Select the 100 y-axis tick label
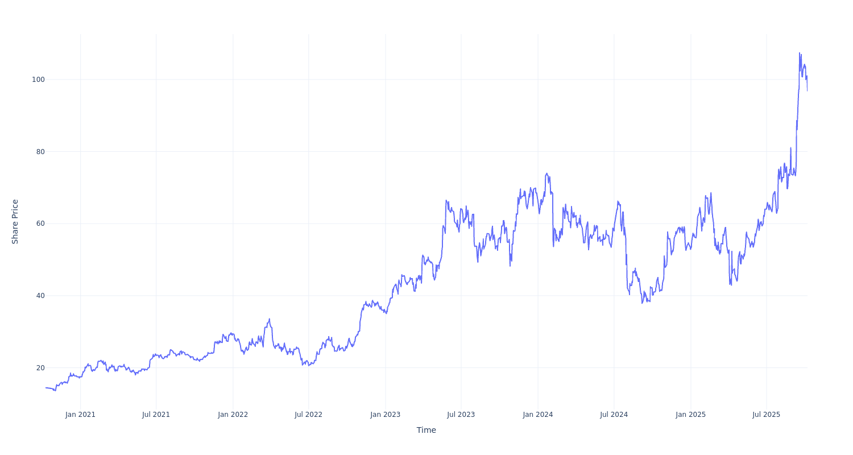853x455 pixels. coord(38,80)
